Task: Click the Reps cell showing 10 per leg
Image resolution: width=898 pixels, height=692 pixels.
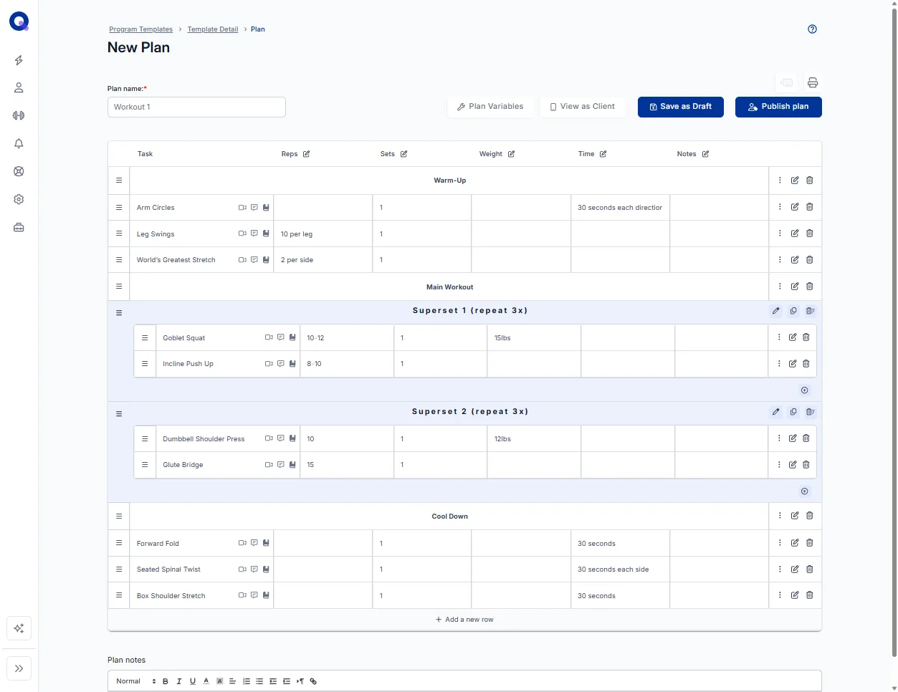Action: point(323,234)
